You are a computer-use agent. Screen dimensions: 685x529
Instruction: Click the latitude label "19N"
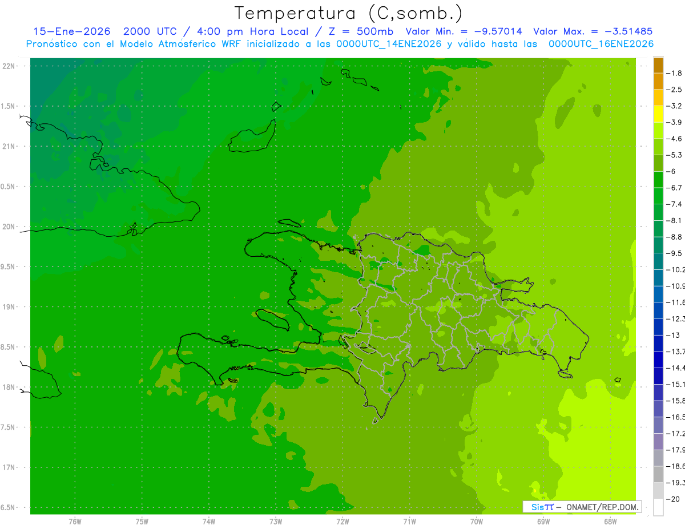9,307
